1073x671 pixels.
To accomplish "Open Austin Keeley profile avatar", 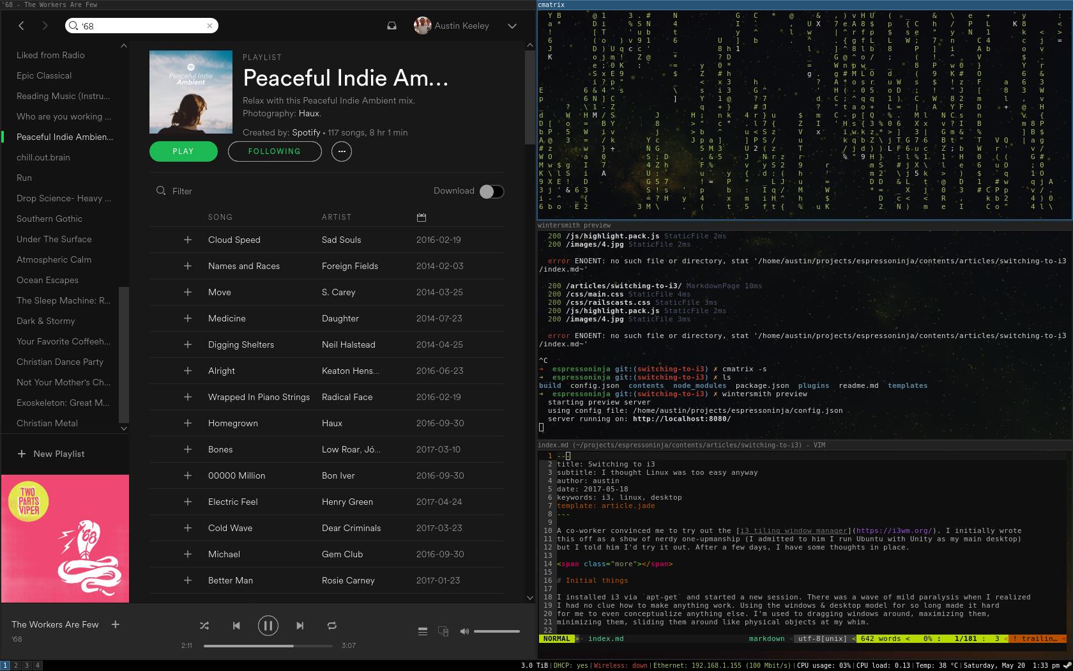I will pyautogui.click(x=423, y=26).
